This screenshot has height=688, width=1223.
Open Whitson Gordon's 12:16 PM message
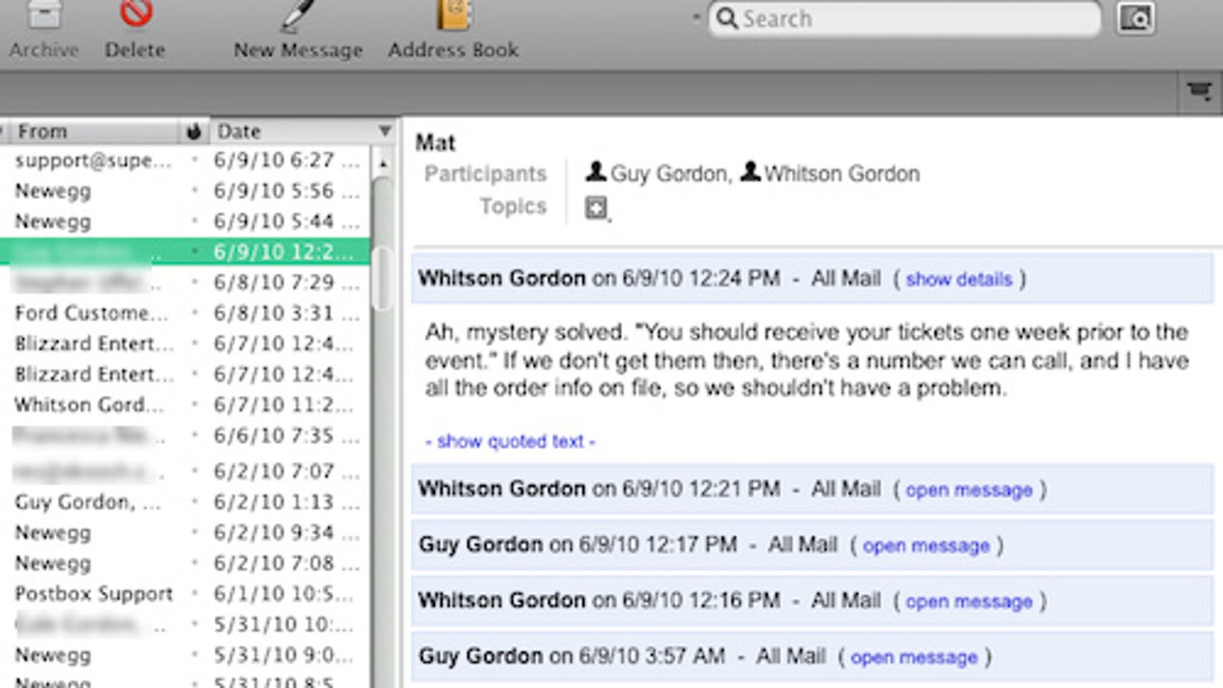968,602
